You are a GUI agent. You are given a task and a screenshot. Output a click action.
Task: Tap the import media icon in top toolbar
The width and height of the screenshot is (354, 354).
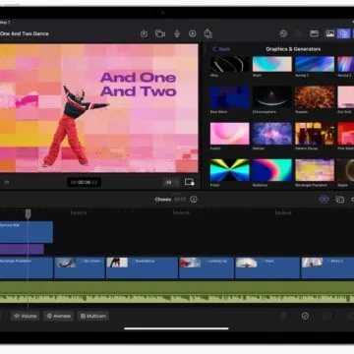tap(144, 33)
